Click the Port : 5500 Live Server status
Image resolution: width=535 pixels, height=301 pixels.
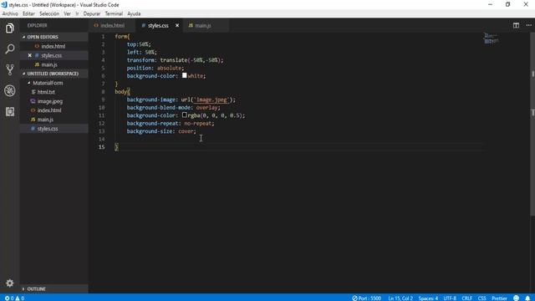[366, 298]
